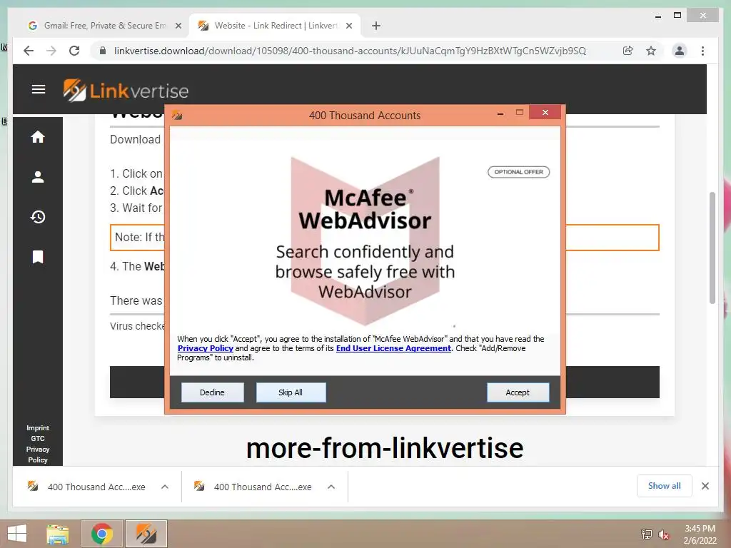731x548 pixels.
Task: Open GTC link in sidebar
Action: [38, 439]
